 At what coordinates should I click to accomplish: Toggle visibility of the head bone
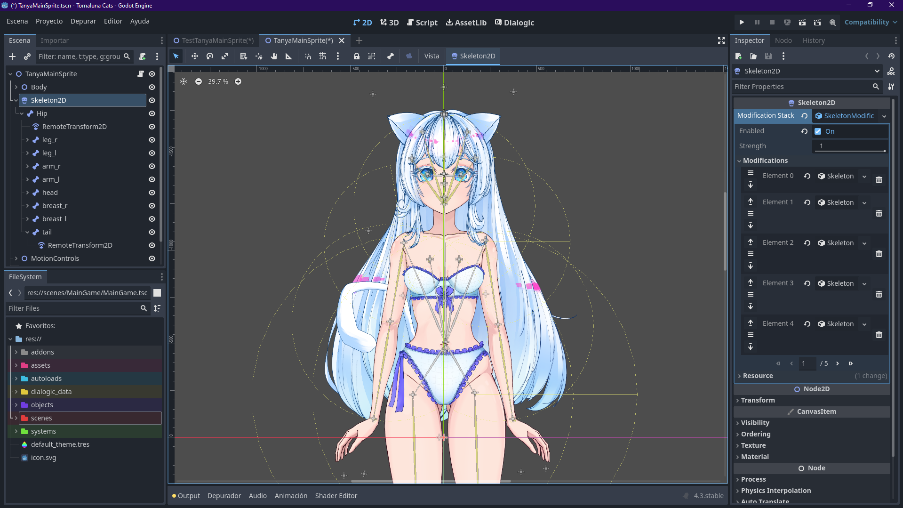(x=152, y=193)
